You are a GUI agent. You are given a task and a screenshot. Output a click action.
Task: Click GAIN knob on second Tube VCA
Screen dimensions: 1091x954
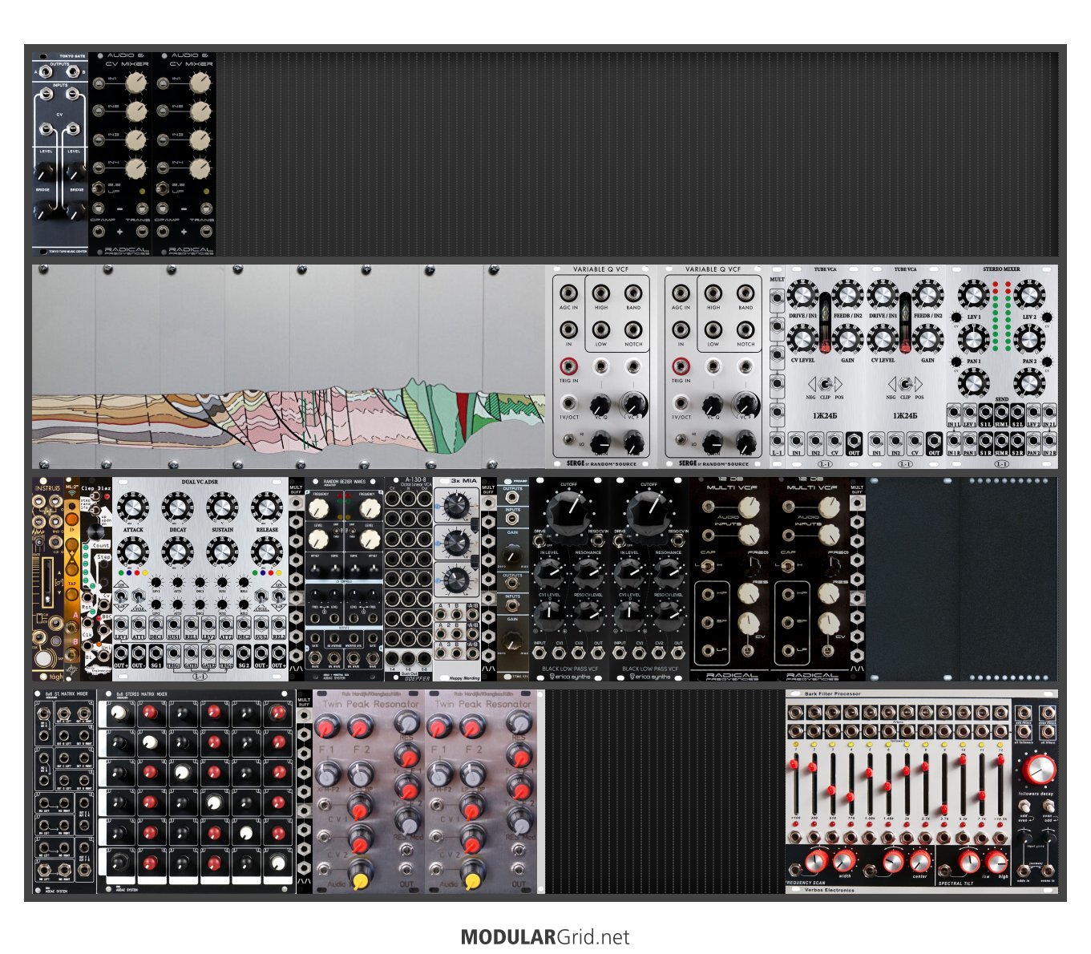[927, 338]
